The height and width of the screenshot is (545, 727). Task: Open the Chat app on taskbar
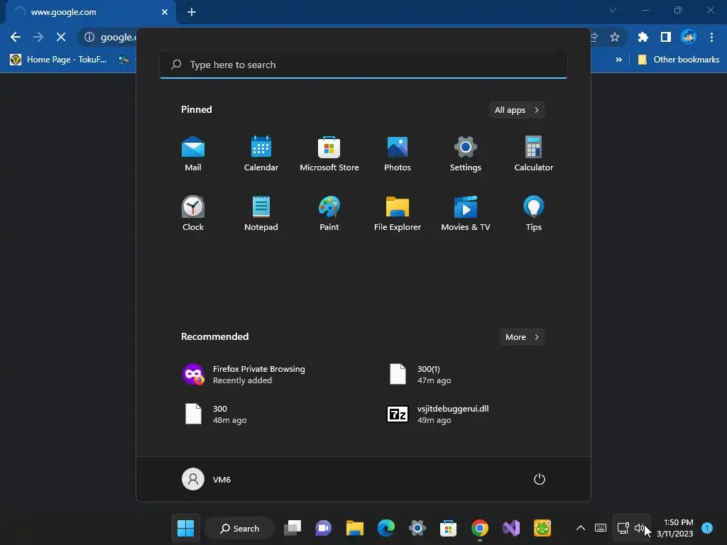pos(324,528)
